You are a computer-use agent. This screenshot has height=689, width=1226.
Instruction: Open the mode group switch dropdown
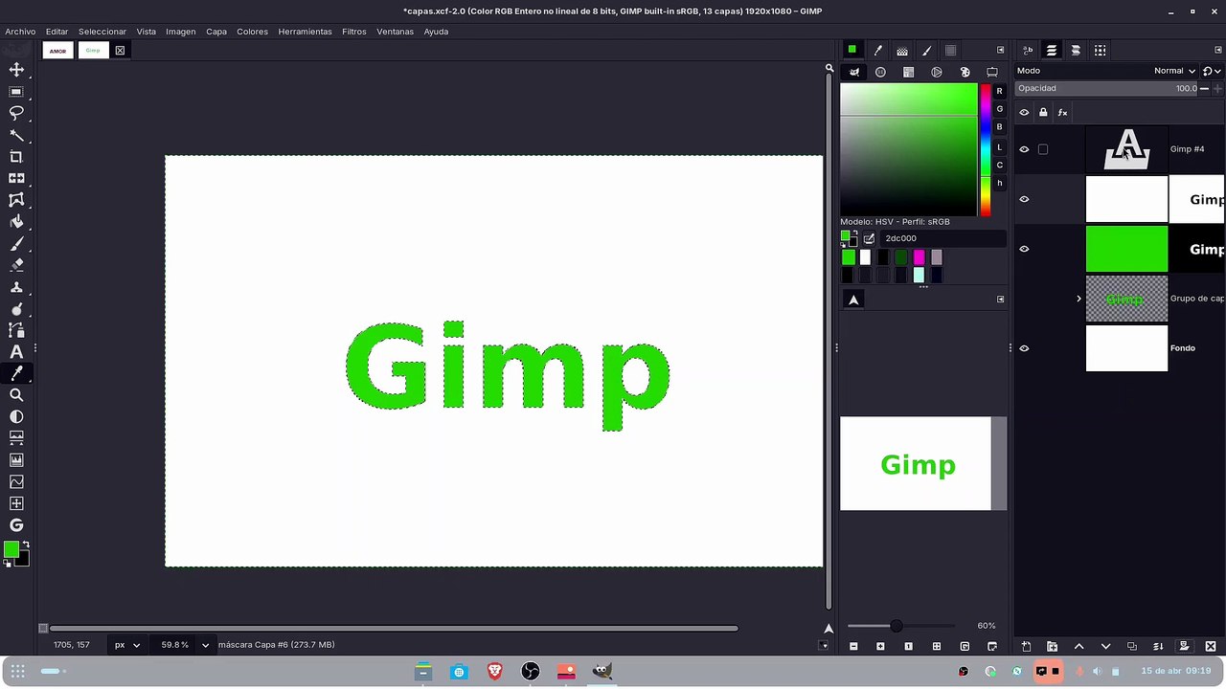tap(1212, 71)
